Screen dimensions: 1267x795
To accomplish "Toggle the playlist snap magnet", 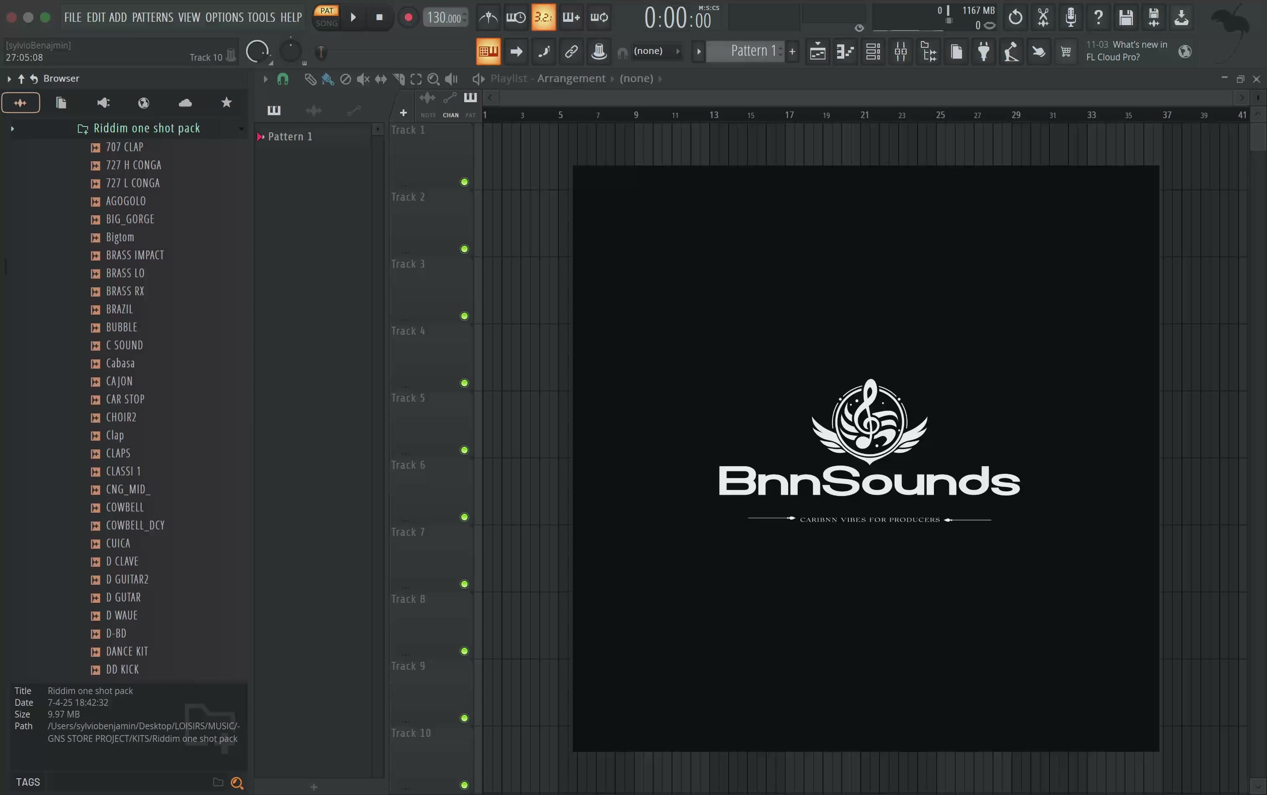I will click(283, 79).
